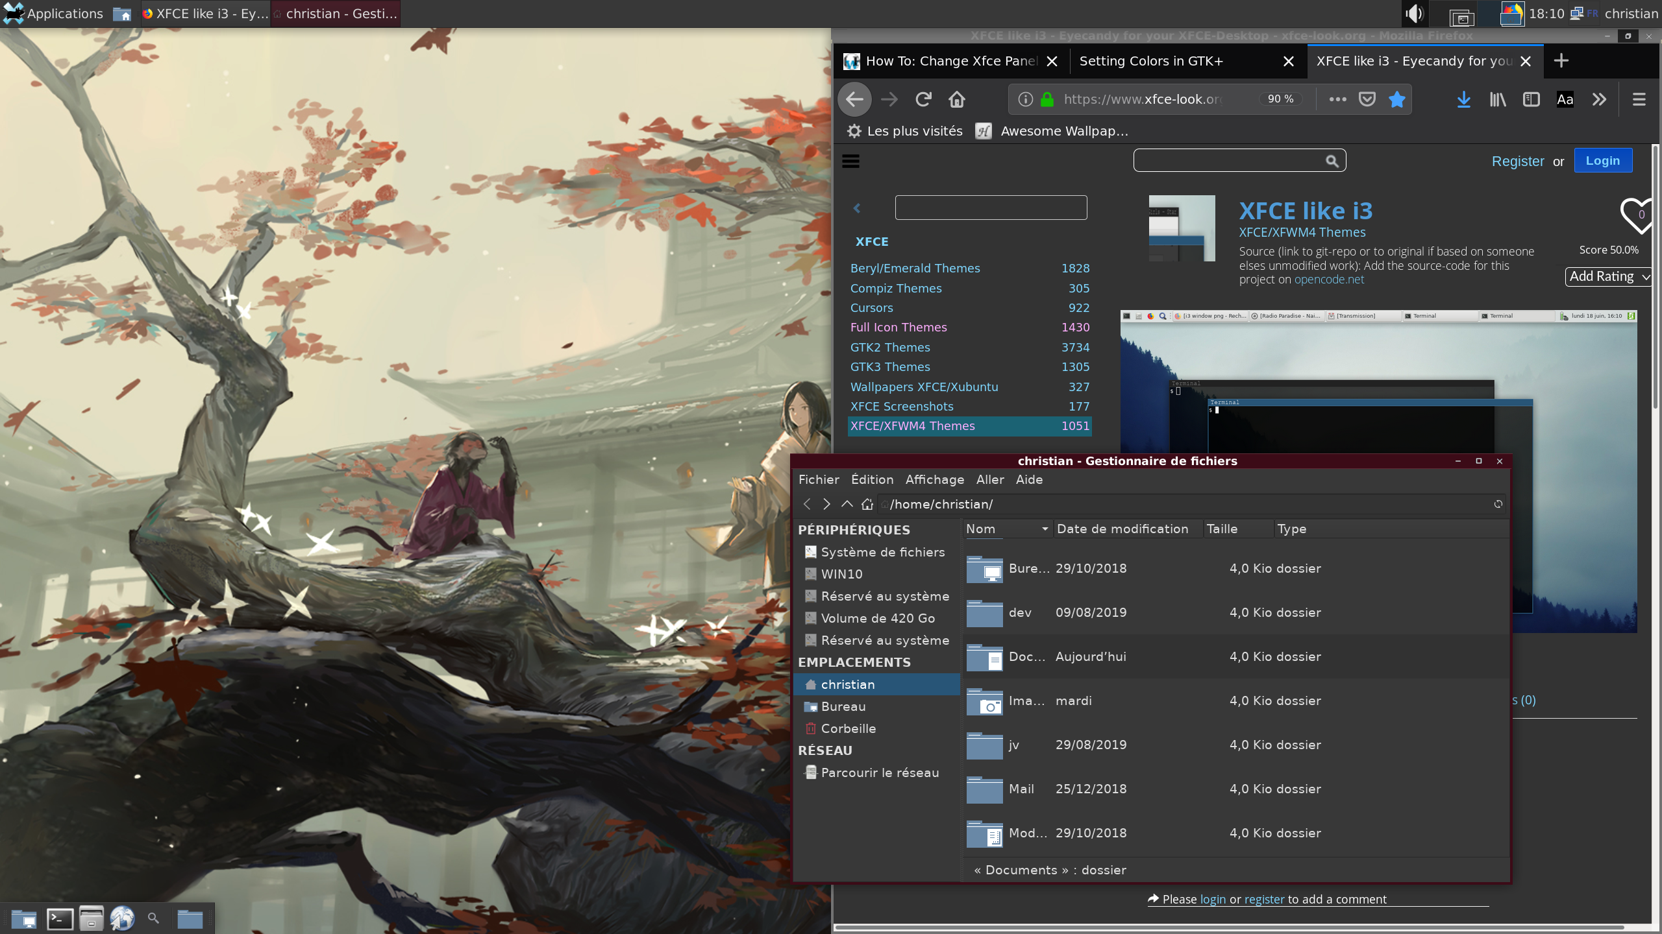Screen dimensions: 1662x934
Task: Reload the current Firefox page
Action: (923, 99)
